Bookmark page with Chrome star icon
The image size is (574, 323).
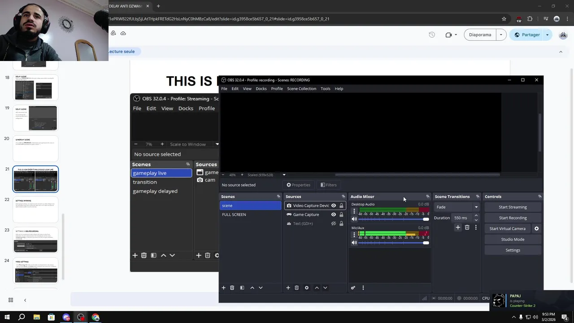pos(504,19)
